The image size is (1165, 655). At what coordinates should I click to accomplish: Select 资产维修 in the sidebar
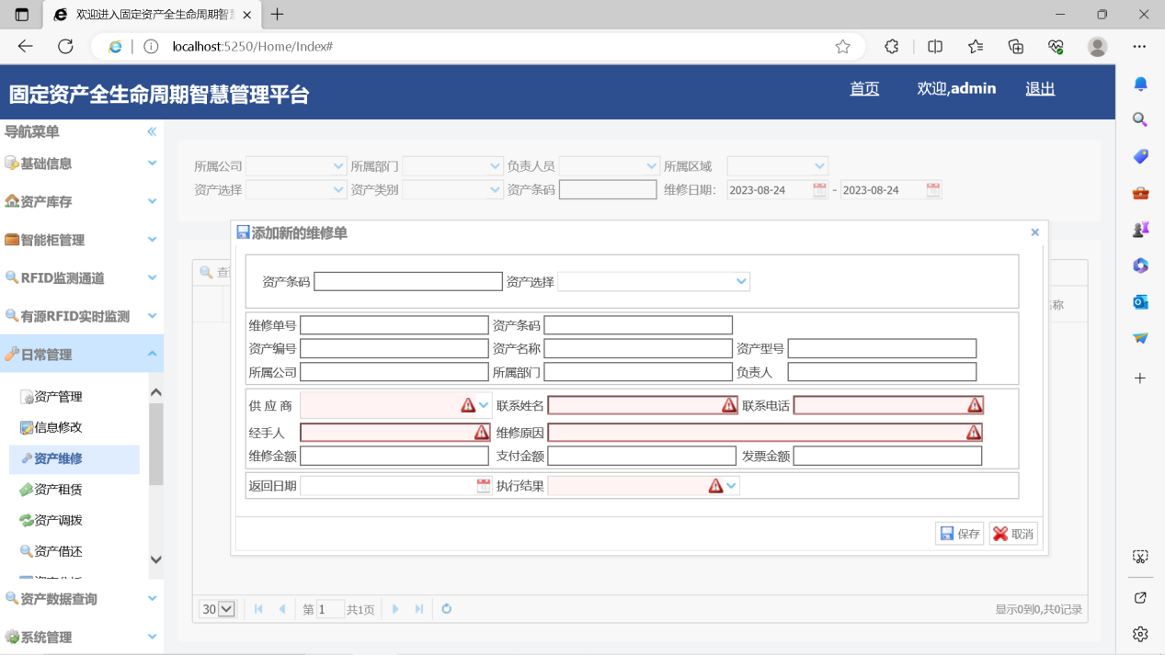74,458
